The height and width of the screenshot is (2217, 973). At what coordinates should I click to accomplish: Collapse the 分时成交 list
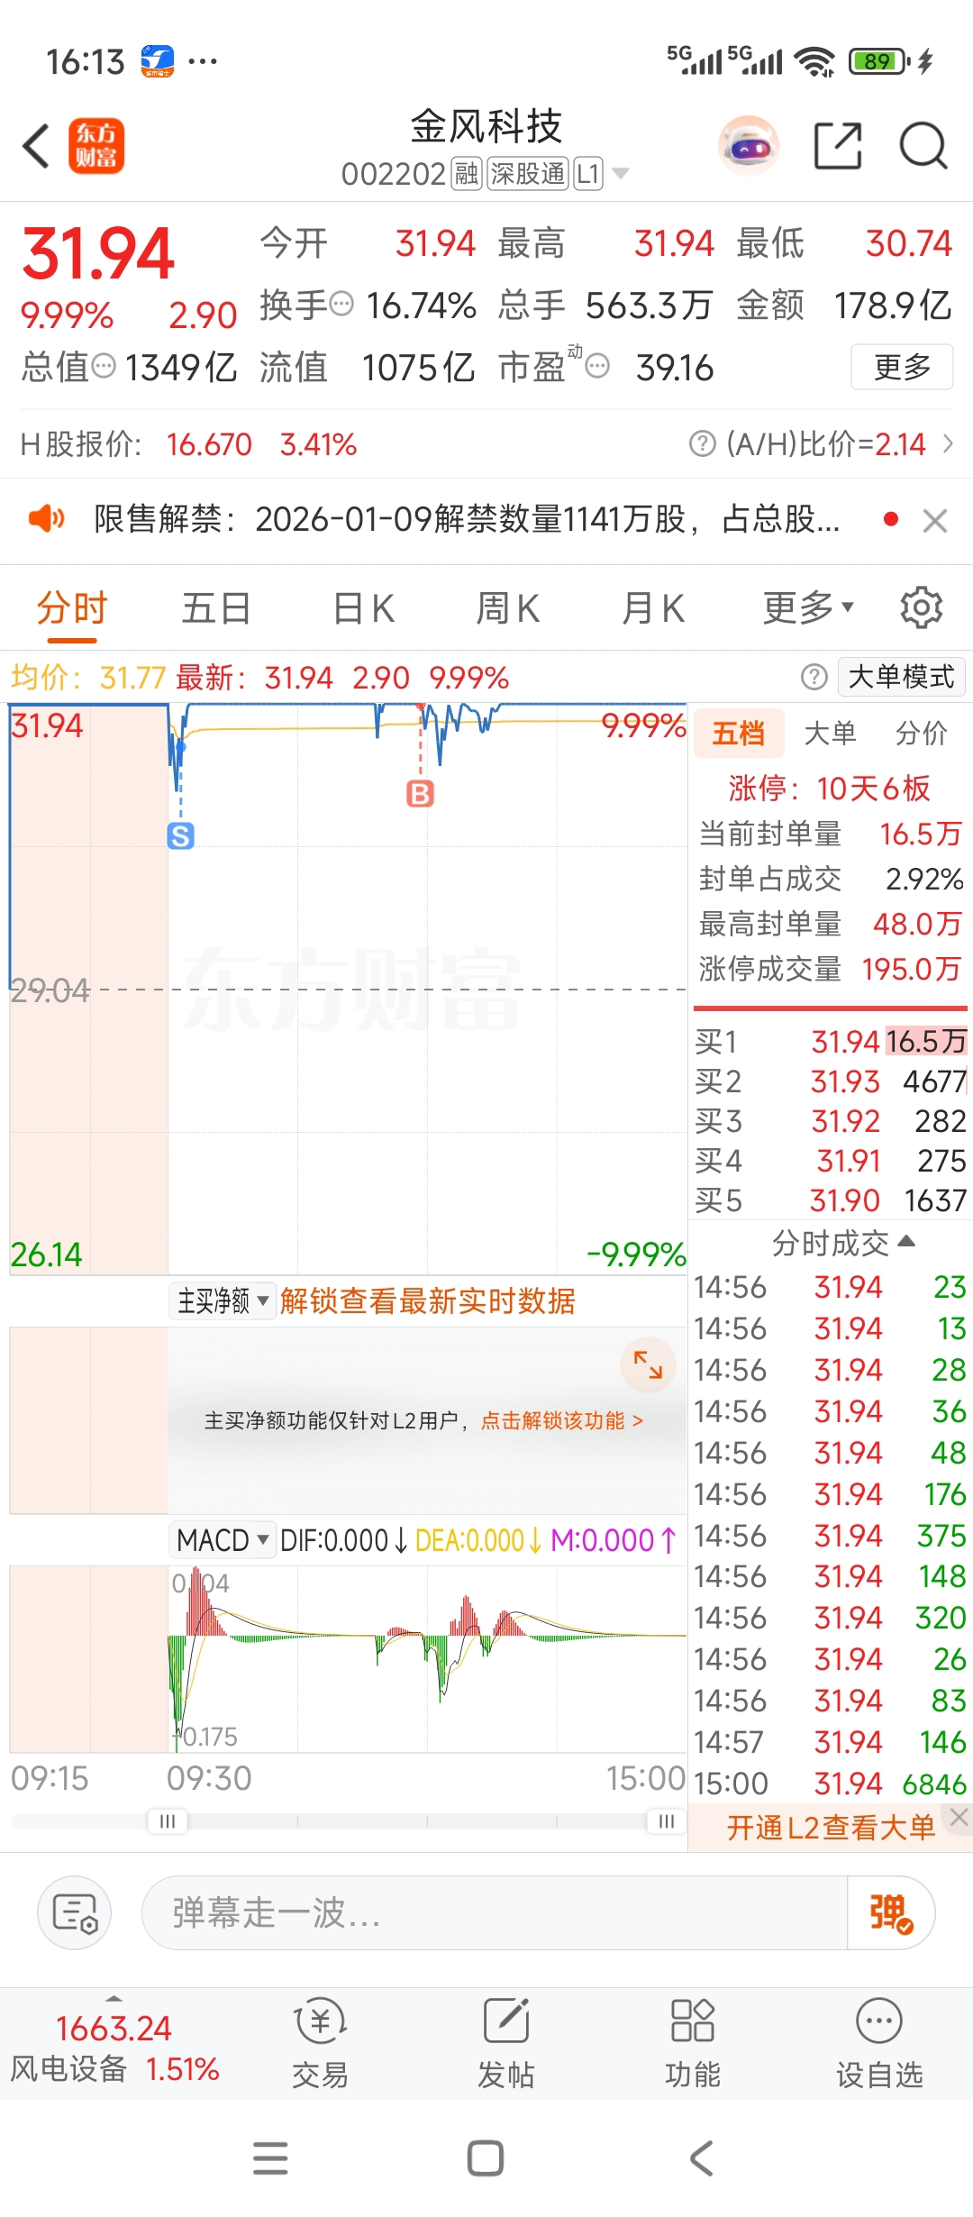pyautogui.click(x=843, y=1243)
